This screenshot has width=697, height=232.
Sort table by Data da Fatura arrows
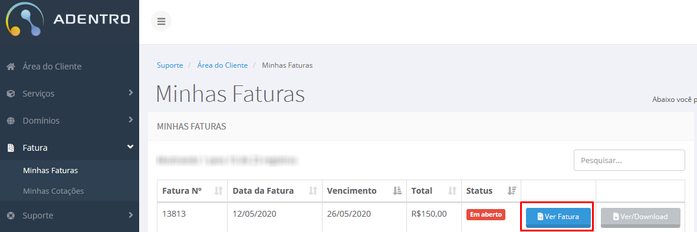[313, 191]
